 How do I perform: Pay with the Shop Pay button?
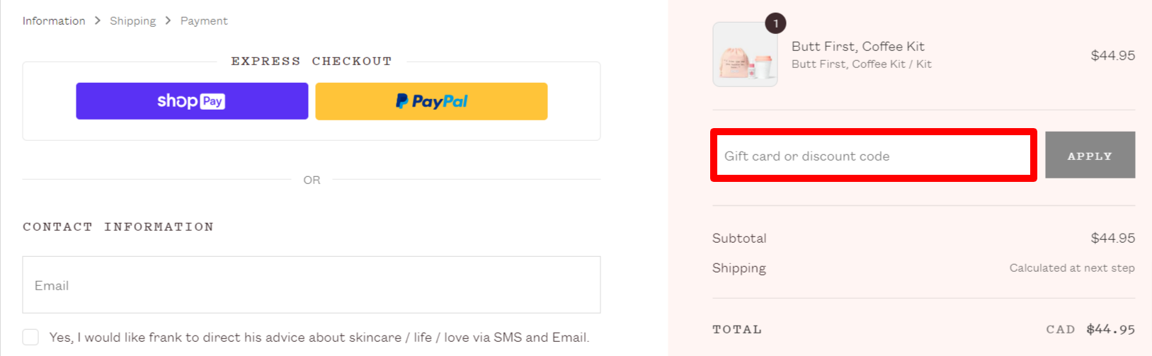coord(192,101)
